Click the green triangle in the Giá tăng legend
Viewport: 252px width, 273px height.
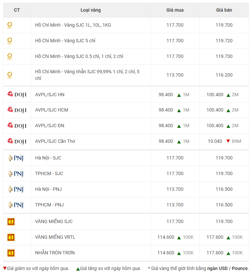[x=78, y=269]
